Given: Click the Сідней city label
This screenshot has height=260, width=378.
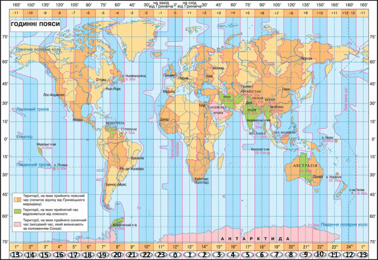Looking at the screenshot, I should click(x=318, y=177).
